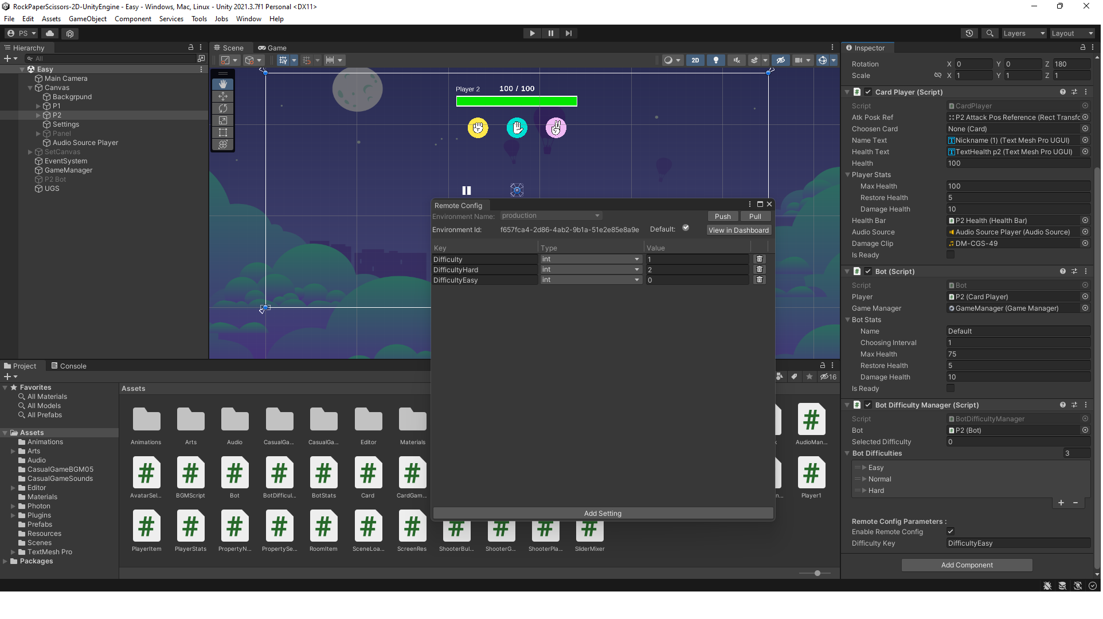This screenshot has width=1103, height=619.
Task: Select the Move tool
Action: click(x=222, y=96)
